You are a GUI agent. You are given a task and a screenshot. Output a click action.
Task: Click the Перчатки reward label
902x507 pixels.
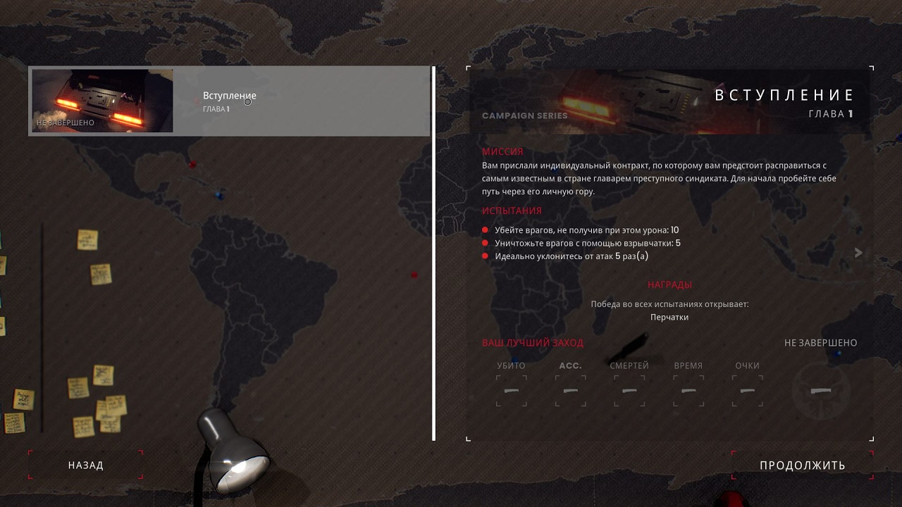(669, 317)
